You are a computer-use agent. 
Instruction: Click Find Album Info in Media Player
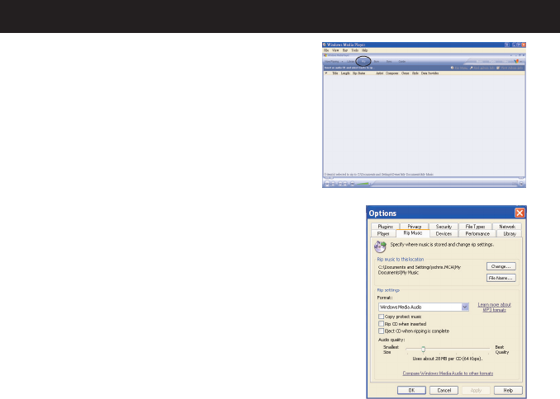(482, 68)
